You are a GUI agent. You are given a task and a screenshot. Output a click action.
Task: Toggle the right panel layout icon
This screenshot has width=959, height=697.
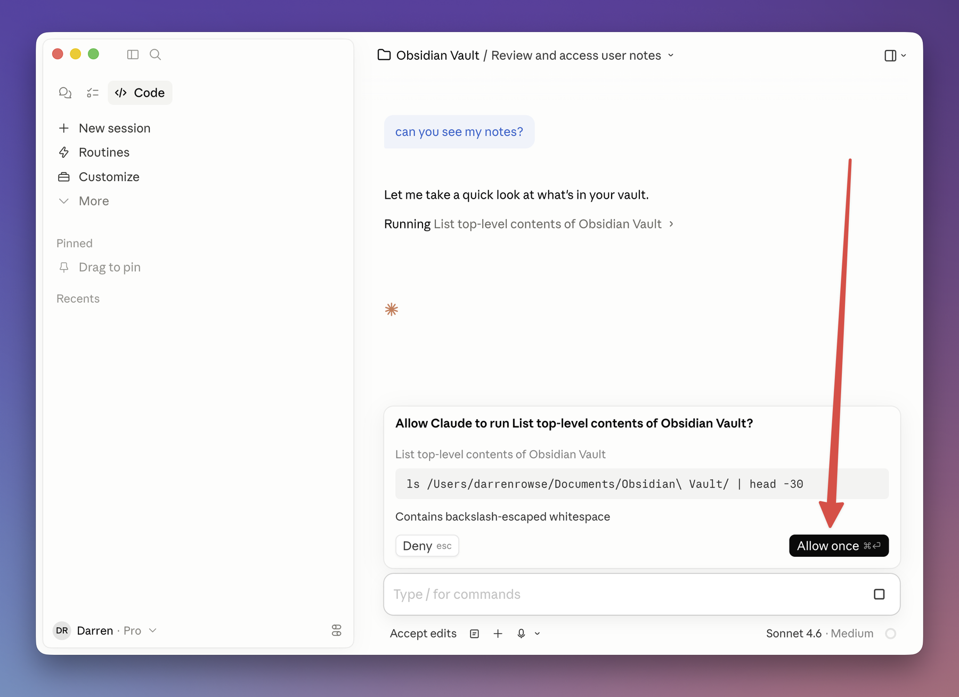pyautogui.click(x=890, y=55)
